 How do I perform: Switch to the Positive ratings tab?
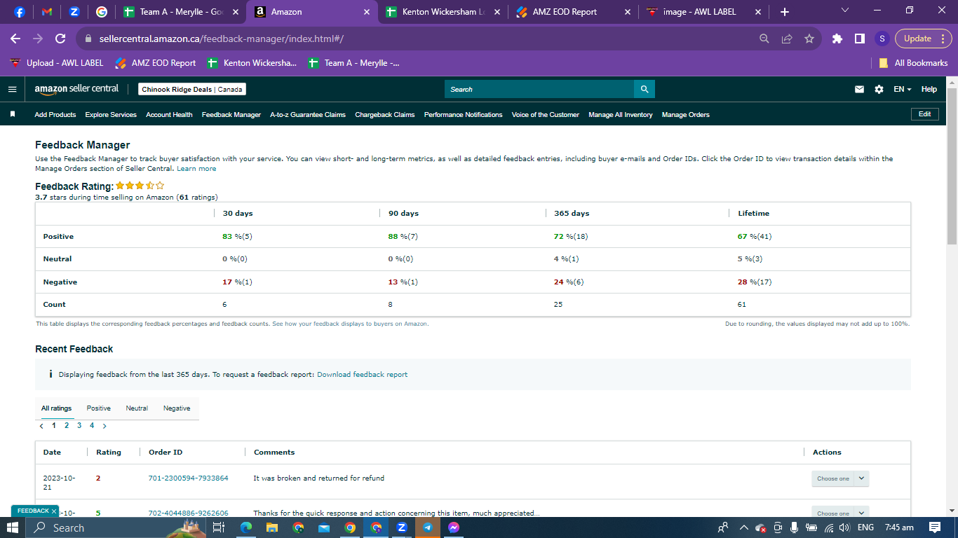click(99, 408)
